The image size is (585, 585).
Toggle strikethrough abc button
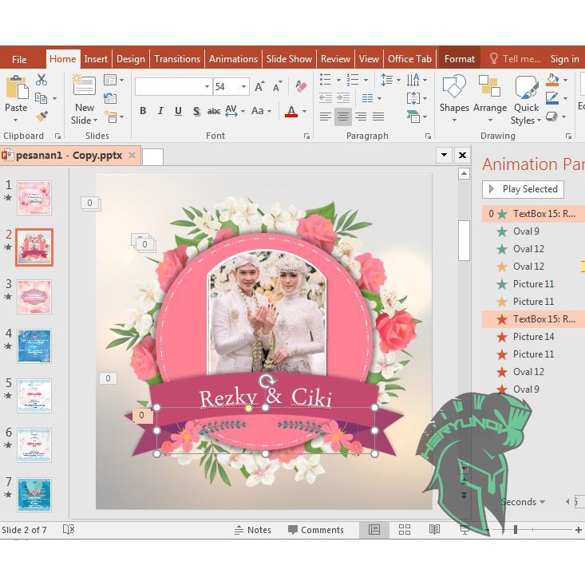pyautogui.click(x=213, y=111)
